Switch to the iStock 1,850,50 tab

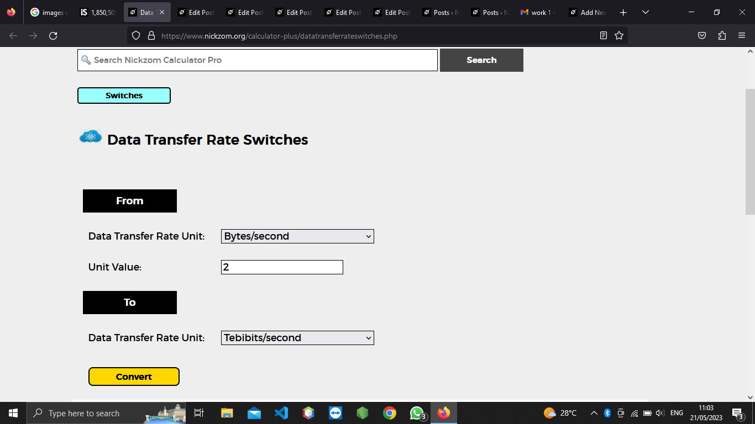[x=98, y=12]
